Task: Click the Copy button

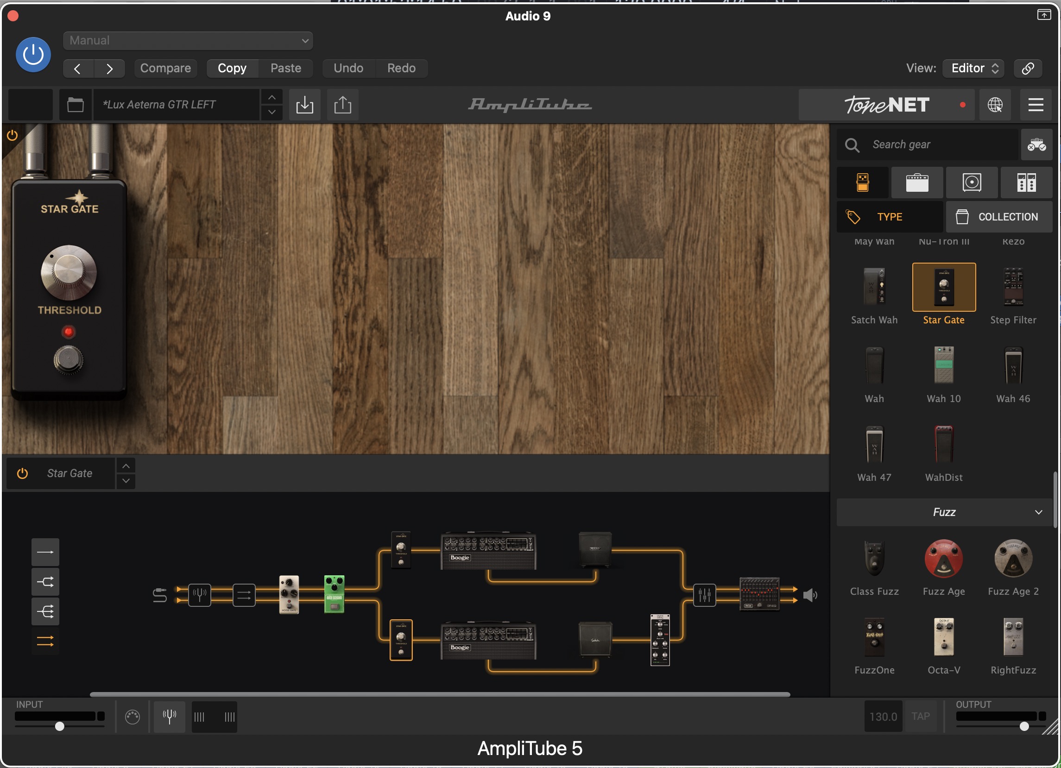Action: point(232,68)
